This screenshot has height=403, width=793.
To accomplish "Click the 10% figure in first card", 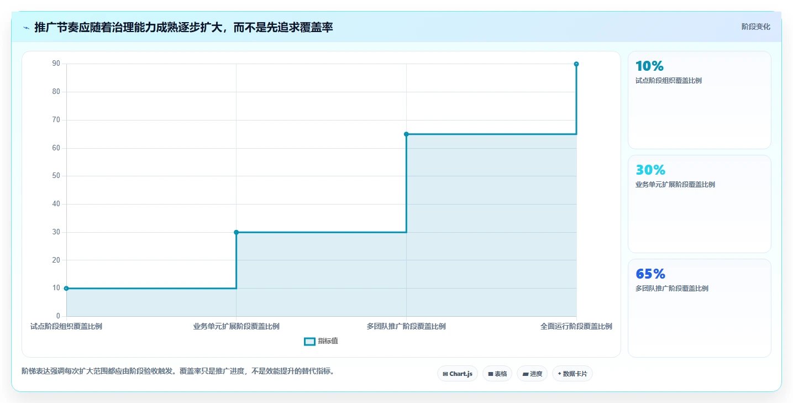I will pyautogui.click(x=649, y=66).
